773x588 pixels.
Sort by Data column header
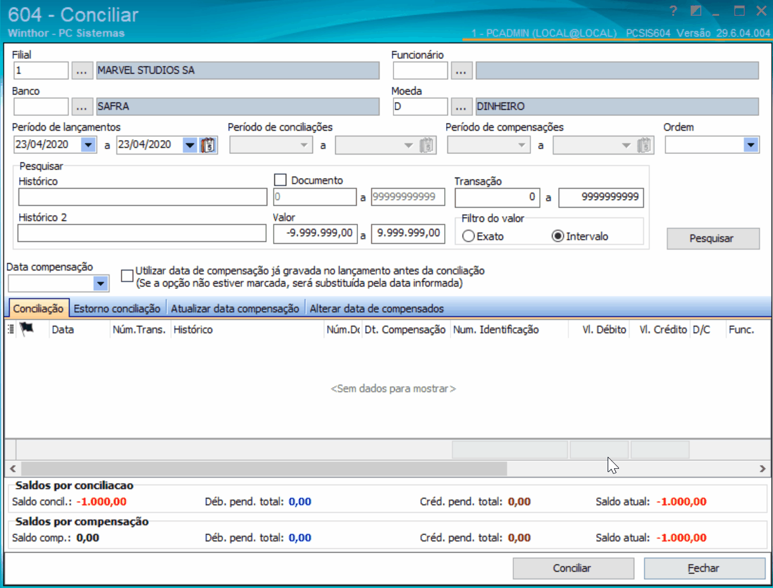[x=79, y=329]
